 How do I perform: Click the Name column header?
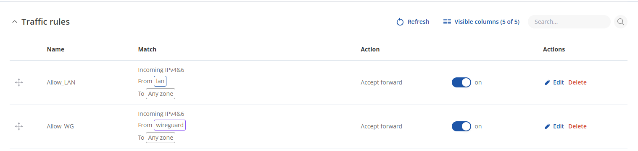tap(55, 49)
